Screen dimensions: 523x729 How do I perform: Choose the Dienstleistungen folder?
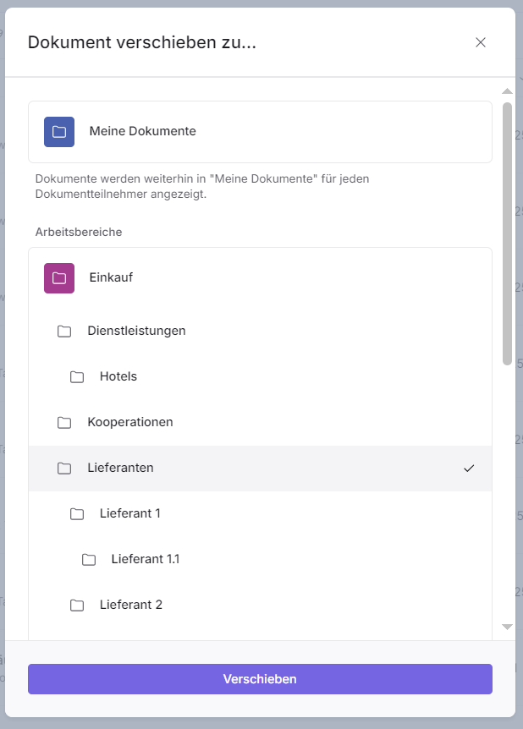pos(136,331)
